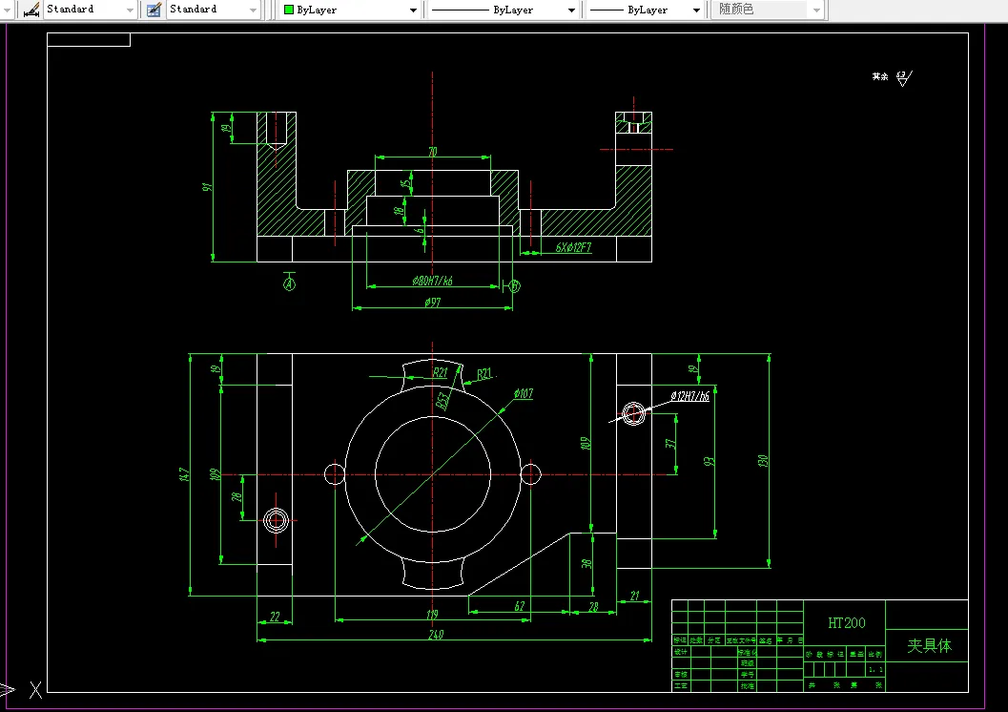
Task: Click the UCS X axis icon
Action: (35, 690)
